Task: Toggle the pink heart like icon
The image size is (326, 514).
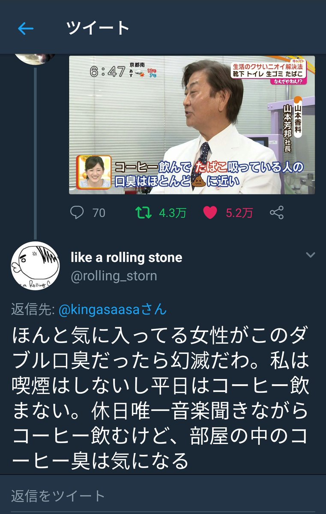Action: click(210, 213)
